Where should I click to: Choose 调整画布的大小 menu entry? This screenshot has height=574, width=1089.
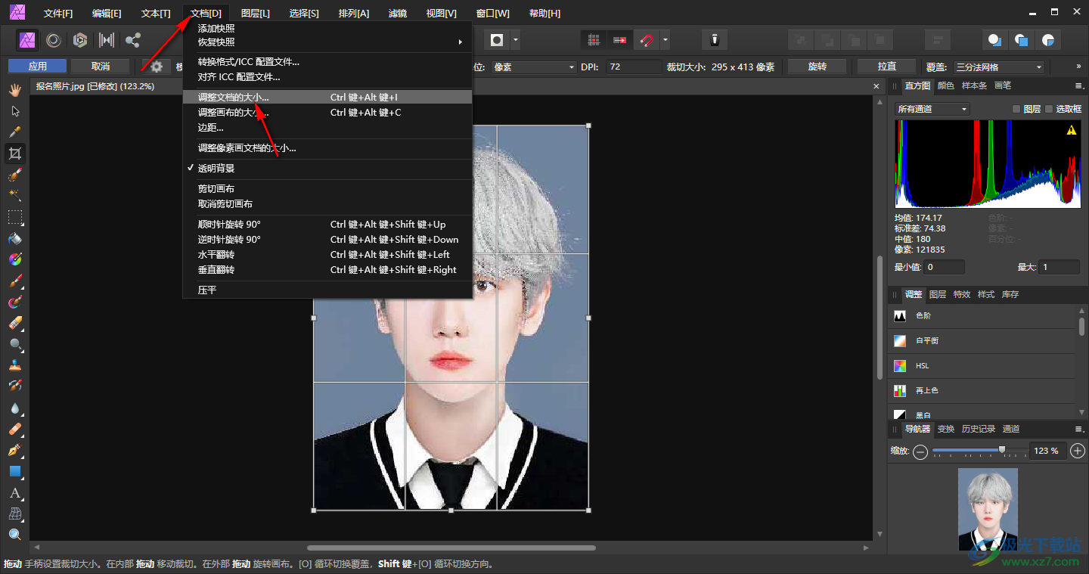pyautogui.click(x=327, y=113)
